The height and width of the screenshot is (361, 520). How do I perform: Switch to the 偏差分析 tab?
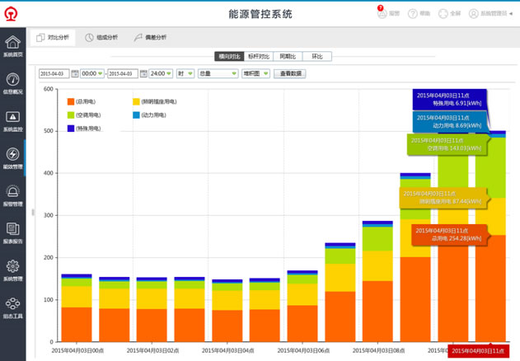(150, 37)
